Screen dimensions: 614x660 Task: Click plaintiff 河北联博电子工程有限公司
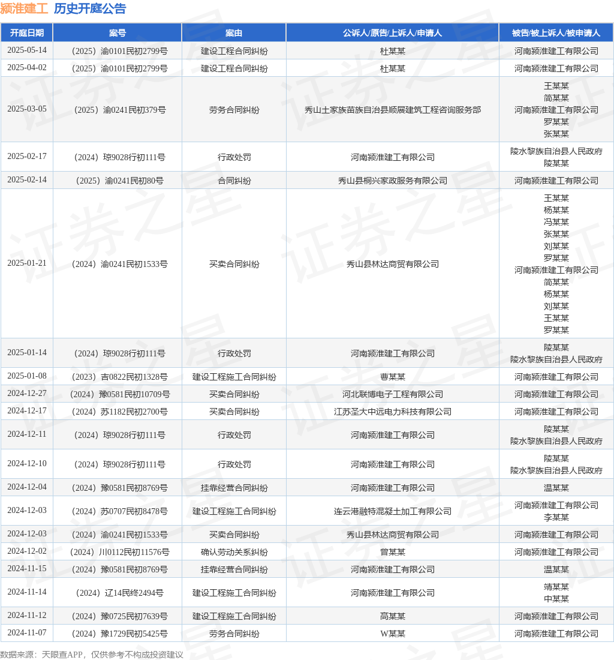pyautogui.click(x=392, y=394)
